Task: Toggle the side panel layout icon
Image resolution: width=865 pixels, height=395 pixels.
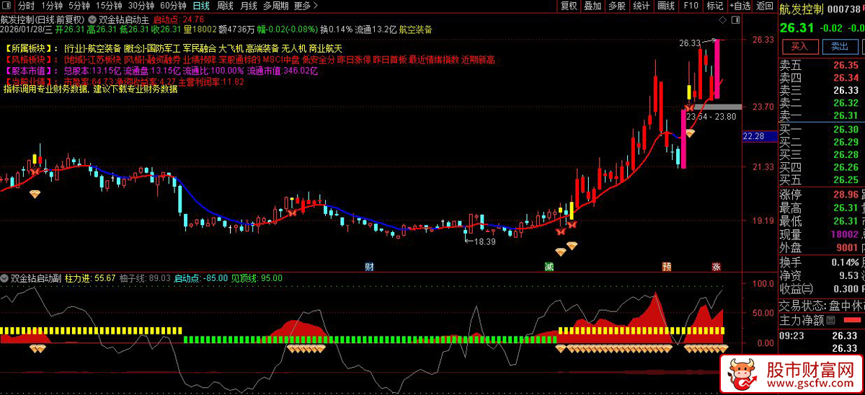Action: pos(735,19)
